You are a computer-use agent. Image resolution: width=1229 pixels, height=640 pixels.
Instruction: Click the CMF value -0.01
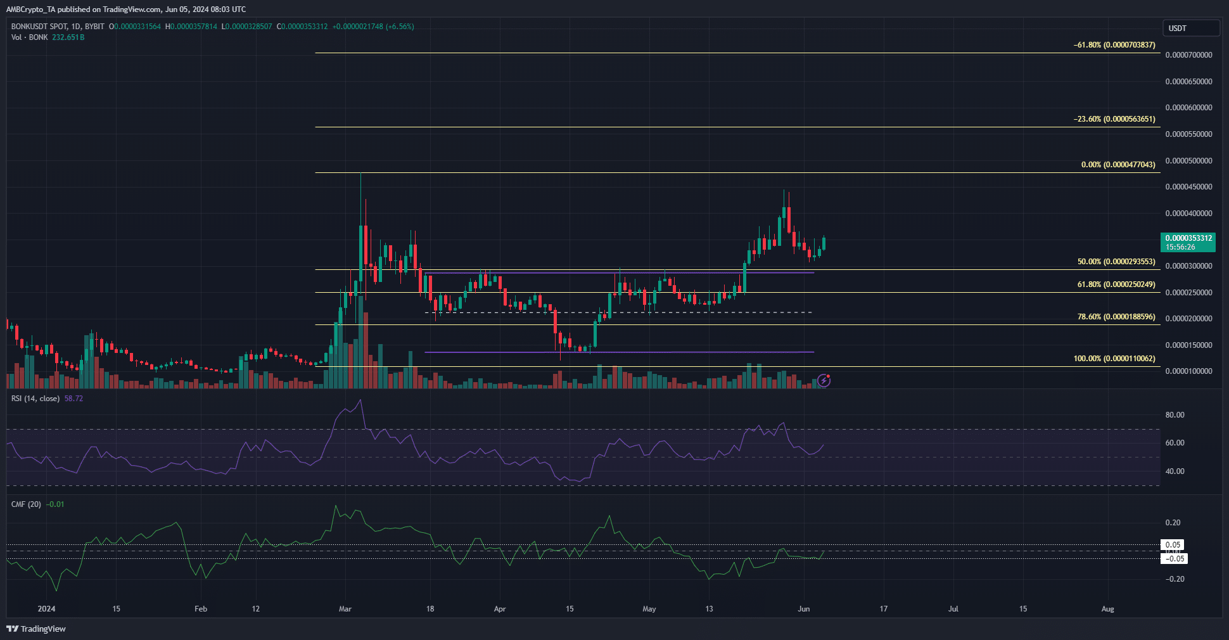coord(55,504)
